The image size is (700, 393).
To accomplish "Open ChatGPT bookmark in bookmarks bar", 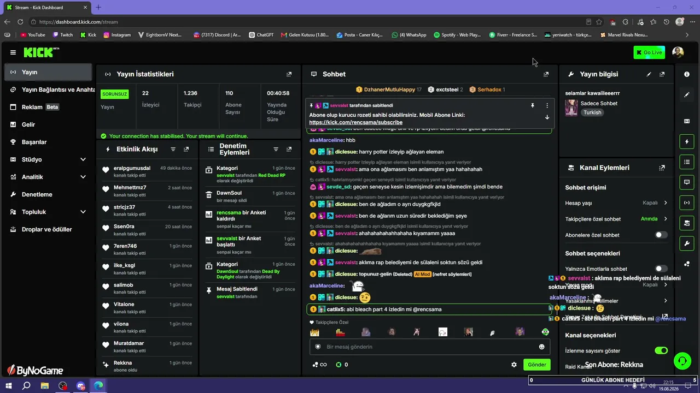I will point(261,35).
